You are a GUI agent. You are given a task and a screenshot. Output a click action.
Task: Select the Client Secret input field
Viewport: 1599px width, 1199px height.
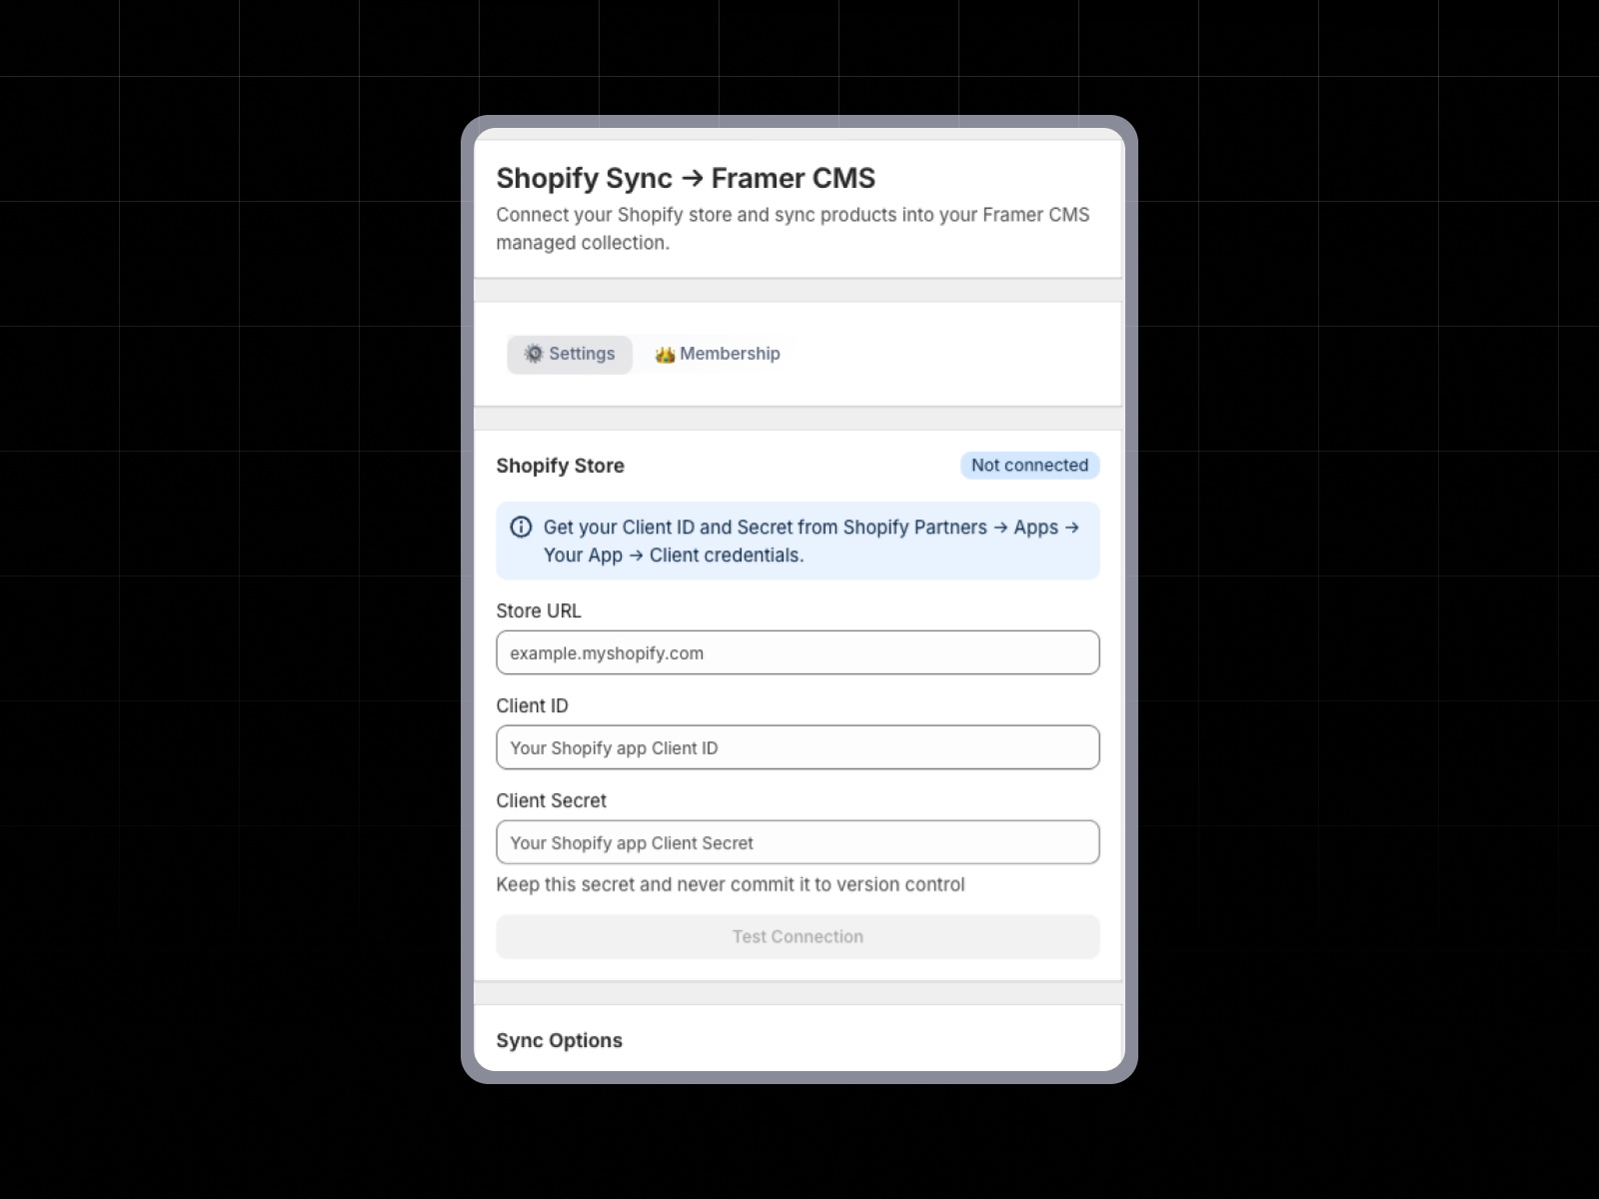(x=797, y=842)
